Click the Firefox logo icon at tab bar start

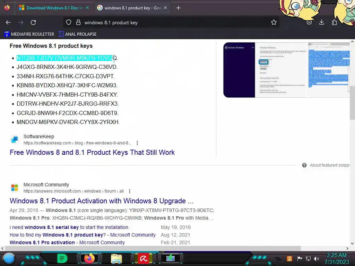(7, 8)
